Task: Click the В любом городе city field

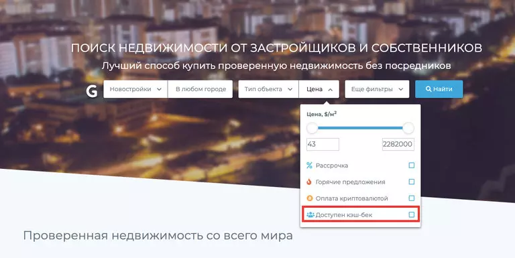Action: (201, 89)
